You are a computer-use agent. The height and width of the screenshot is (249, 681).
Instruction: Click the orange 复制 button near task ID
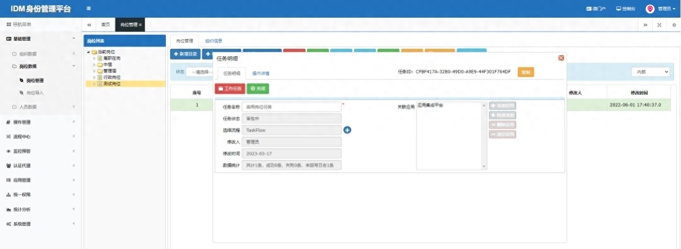point(526,72)
